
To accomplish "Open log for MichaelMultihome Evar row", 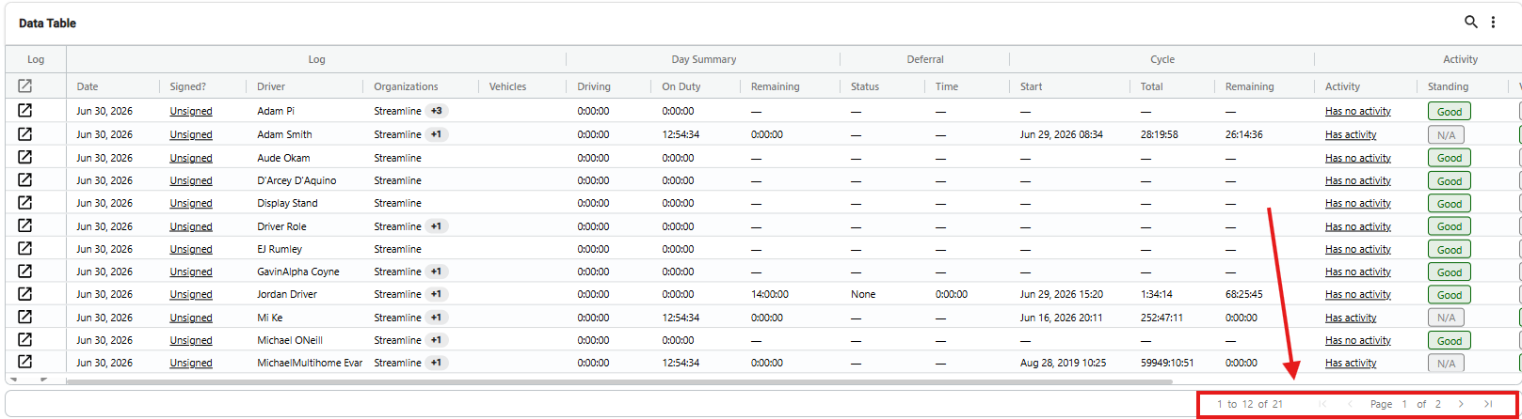I will (25, 362).
